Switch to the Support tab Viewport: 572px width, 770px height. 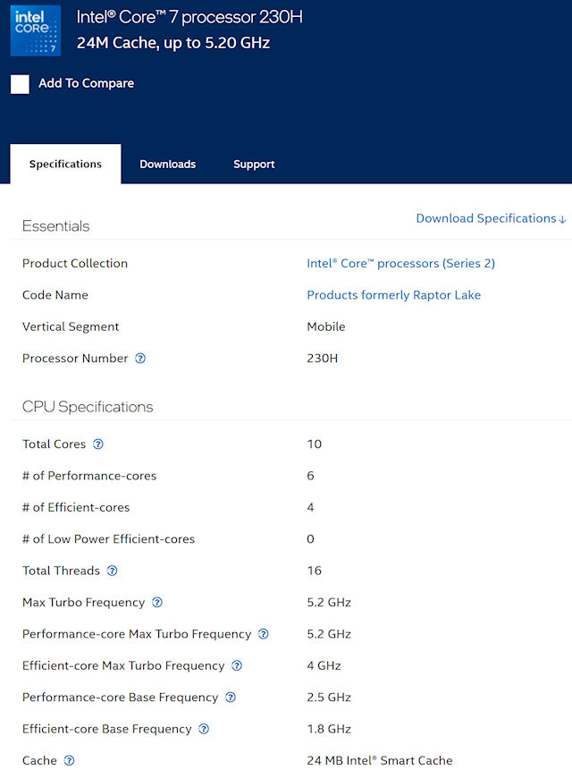[254, 164]
